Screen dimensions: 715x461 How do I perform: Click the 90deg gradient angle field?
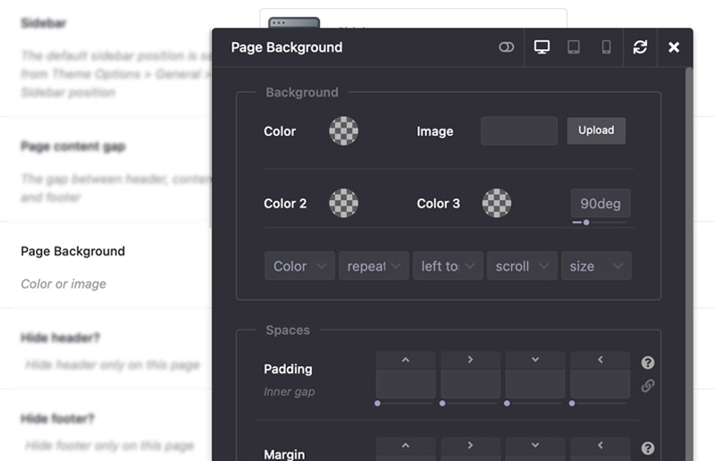[601, 203]
